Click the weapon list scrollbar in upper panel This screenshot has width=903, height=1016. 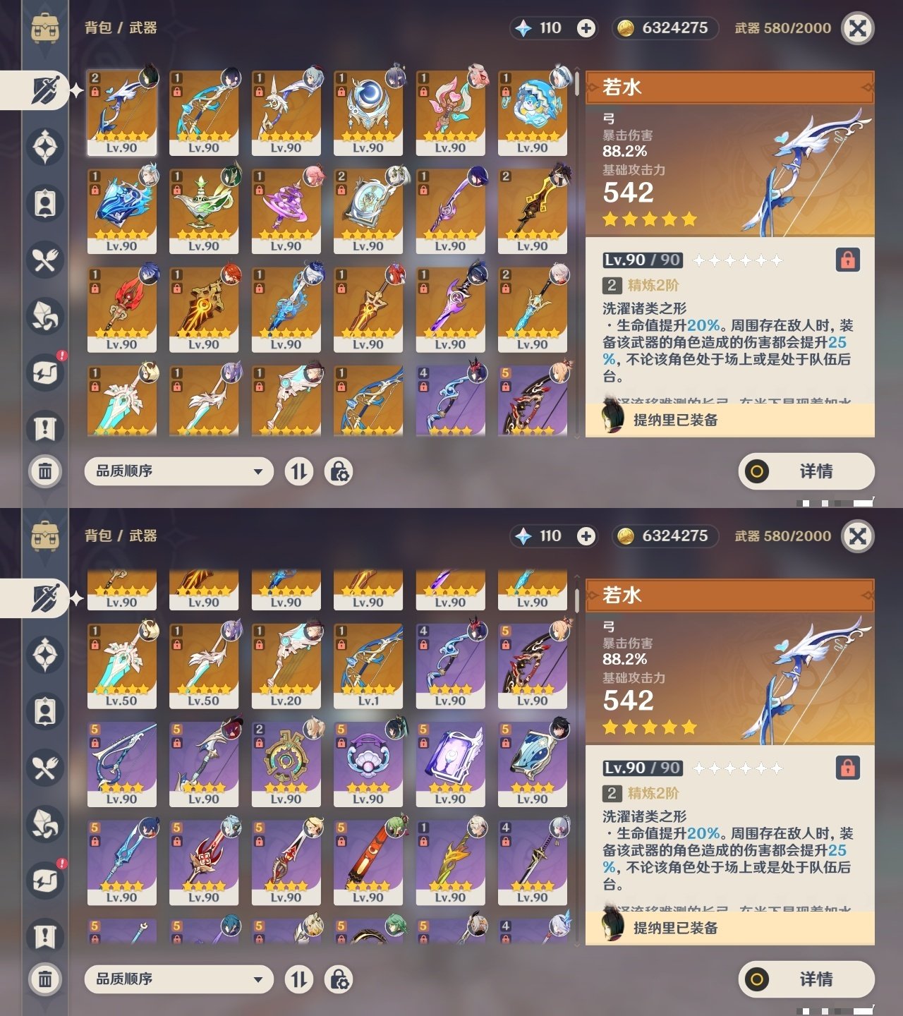coord(577,83)
